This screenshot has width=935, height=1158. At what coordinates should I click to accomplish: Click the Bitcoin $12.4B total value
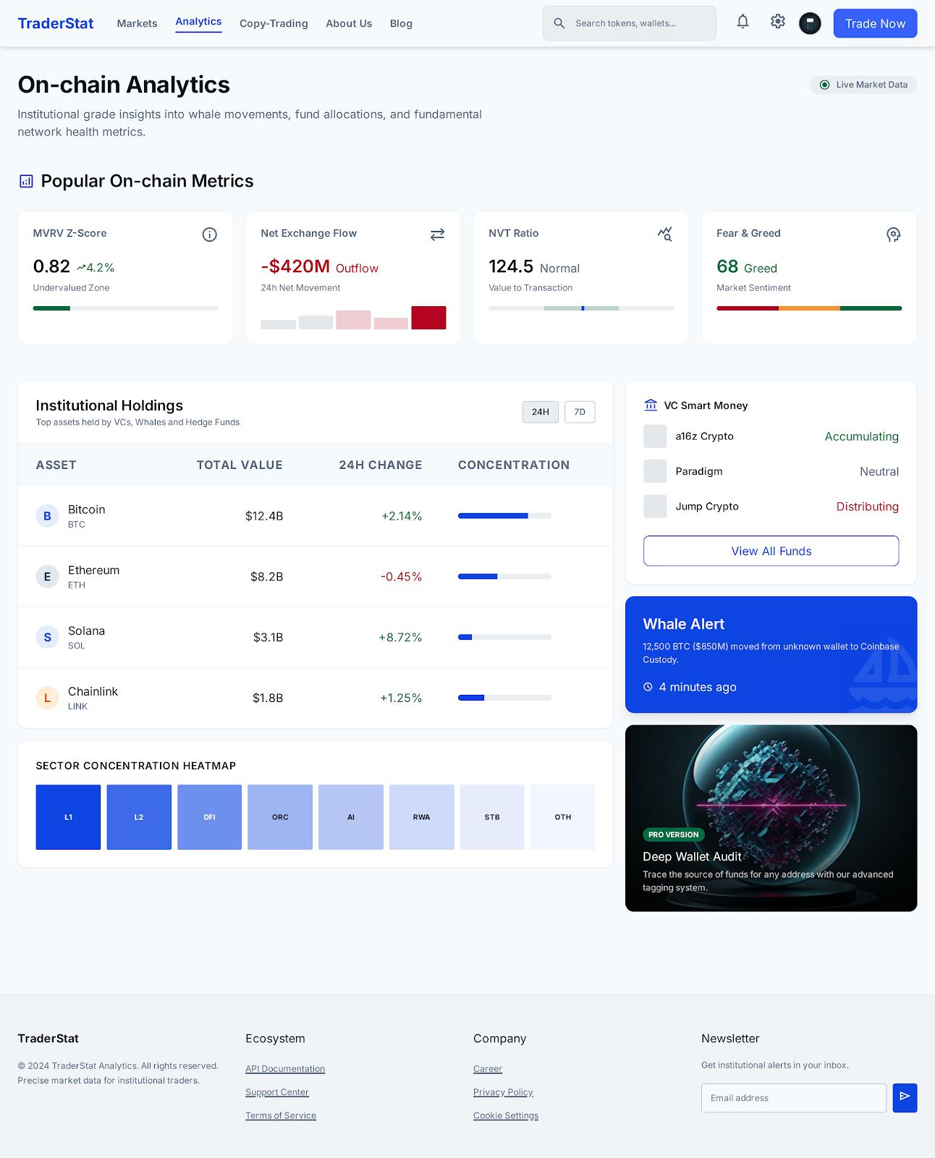pos(264,516)
